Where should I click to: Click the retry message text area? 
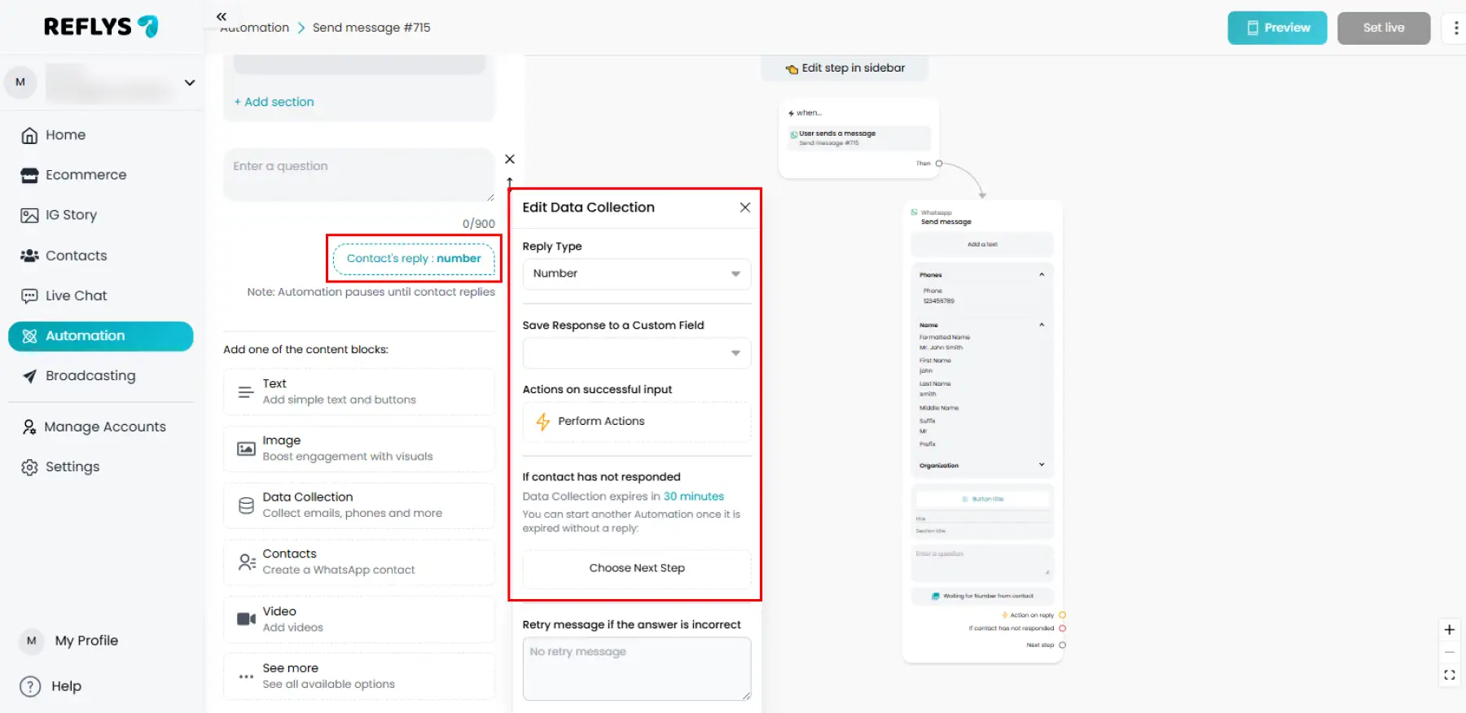coord(636,668)
